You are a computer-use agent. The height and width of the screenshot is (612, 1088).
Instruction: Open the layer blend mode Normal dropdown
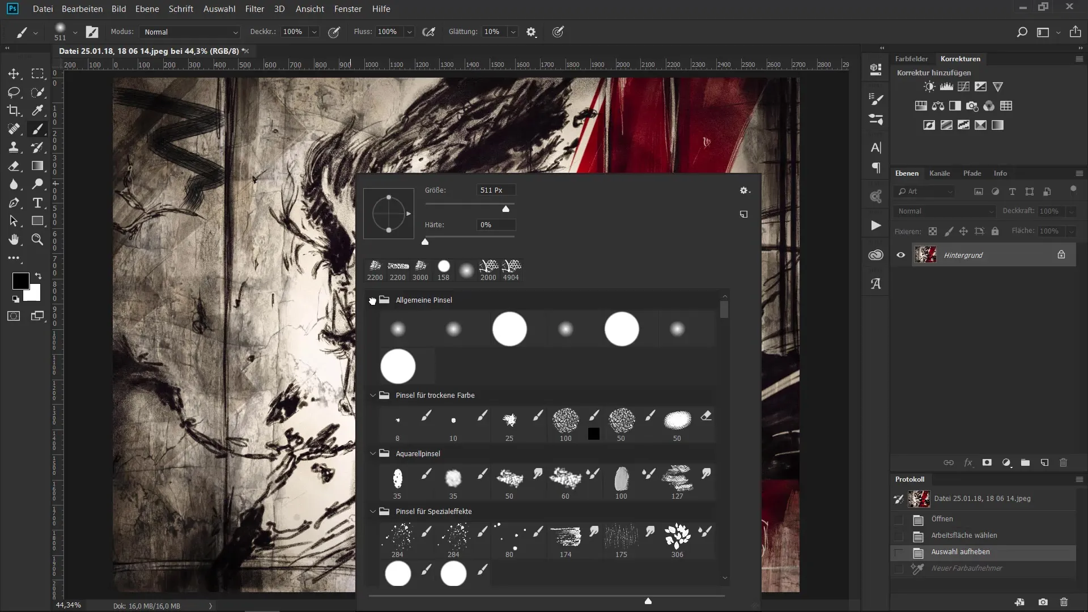(x=945, y=211)
